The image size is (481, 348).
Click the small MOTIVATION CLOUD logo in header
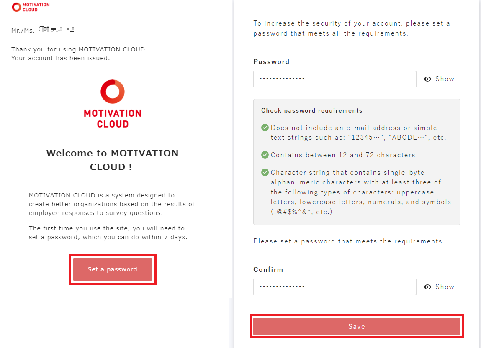click(x=31, y=7)
